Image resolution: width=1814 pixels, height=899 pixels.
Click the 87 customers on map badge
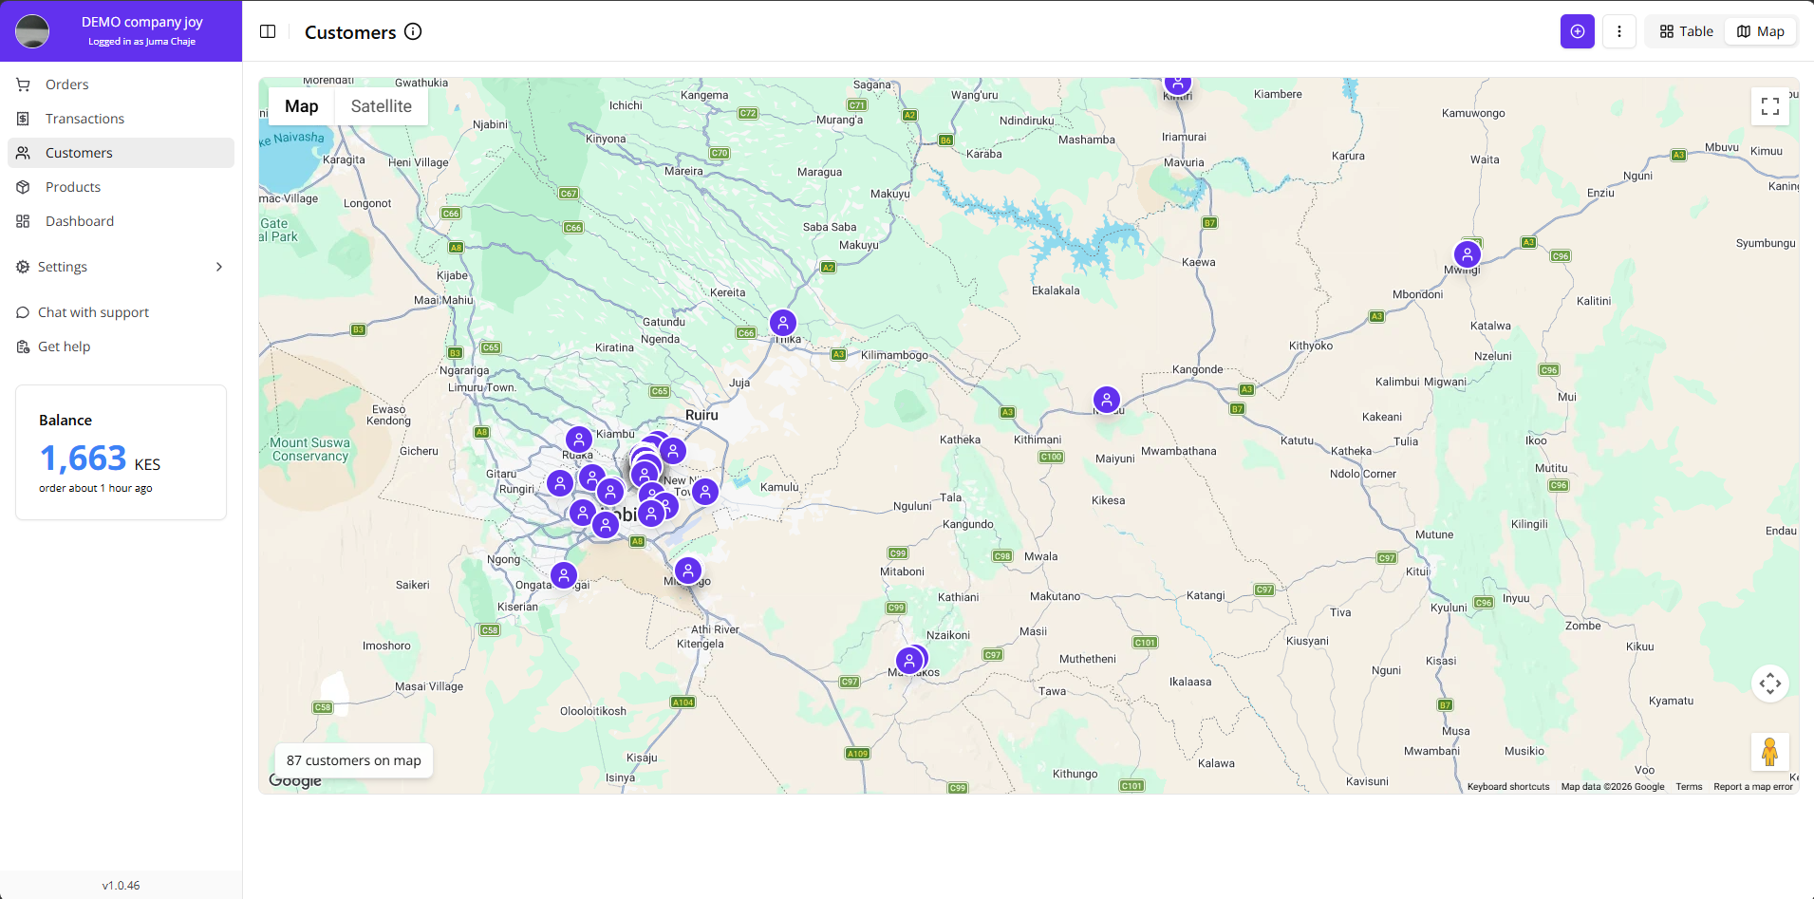(x=354, y=760)
